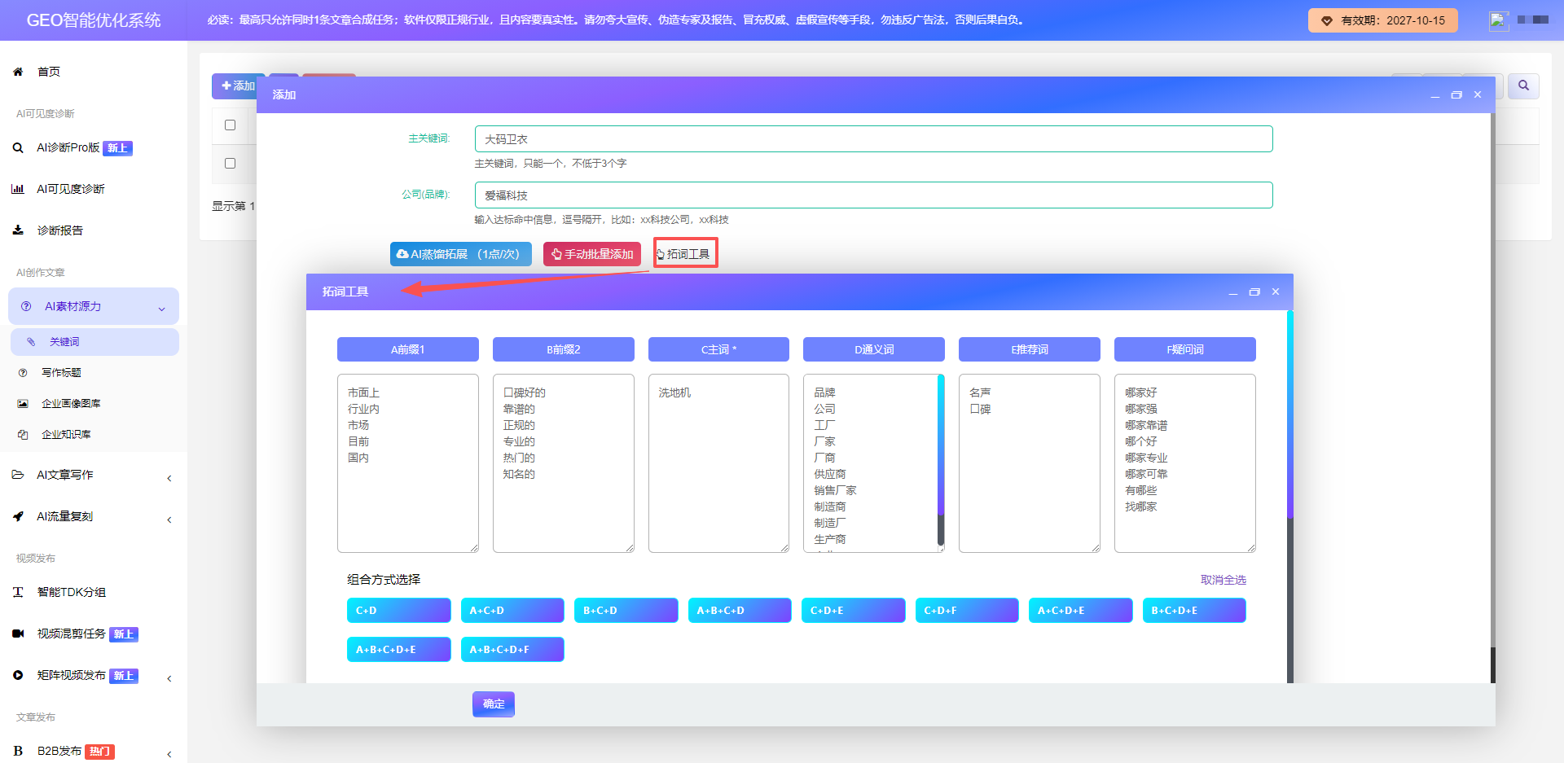1564x763 pixels.
Task: Click the 手动批量添加 button
Action: click(x=592, y=254)
